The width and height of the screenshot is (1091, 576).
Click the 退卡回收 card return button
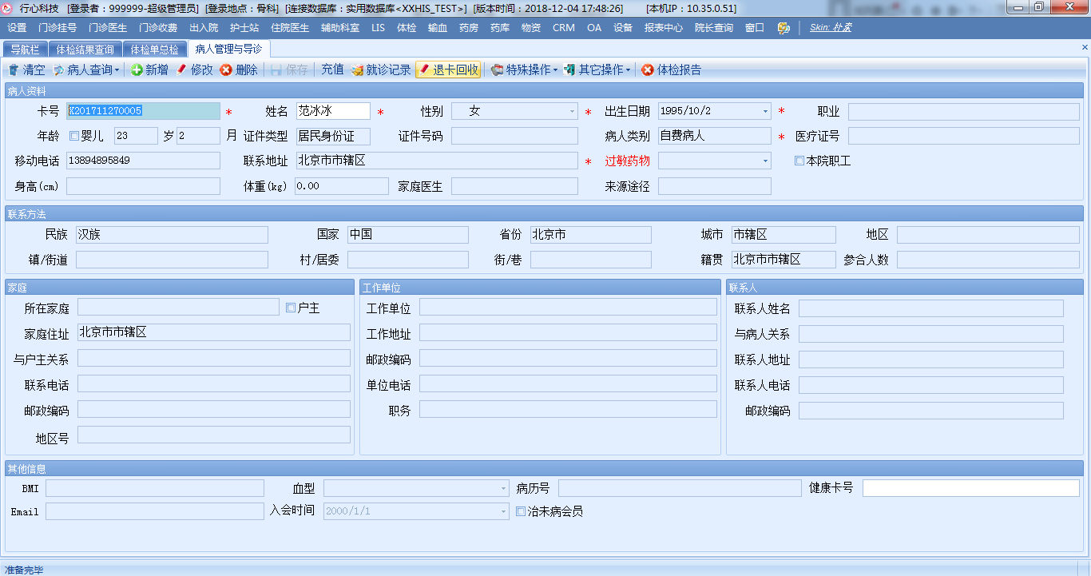(448, 70)
